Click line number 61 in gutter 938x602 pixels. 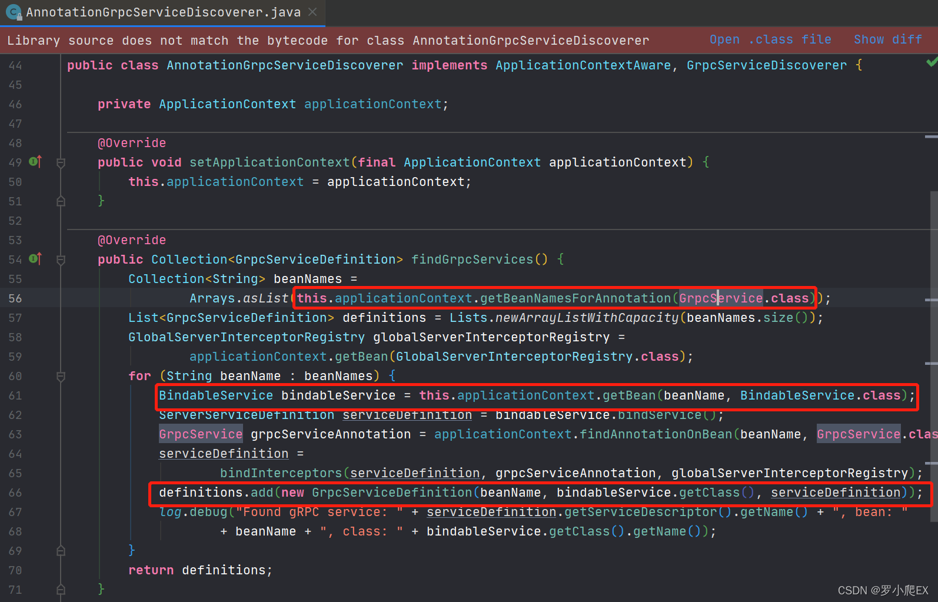click(x=15, y=395)
